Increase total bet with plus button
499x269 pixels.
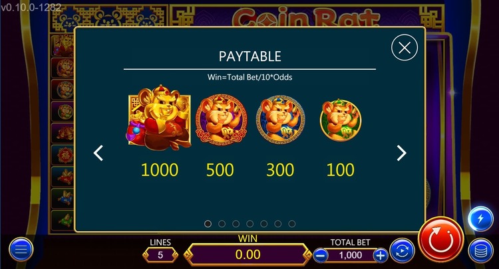click(x=381, y=255)
